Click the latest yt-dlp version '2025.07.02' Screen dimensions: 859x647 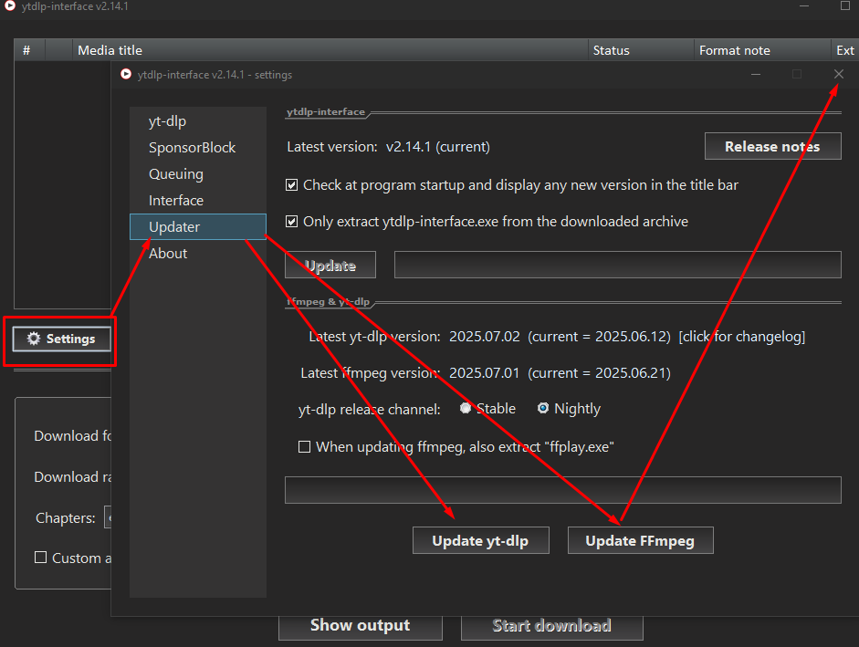pyautogui.click(x=485, y=337)
